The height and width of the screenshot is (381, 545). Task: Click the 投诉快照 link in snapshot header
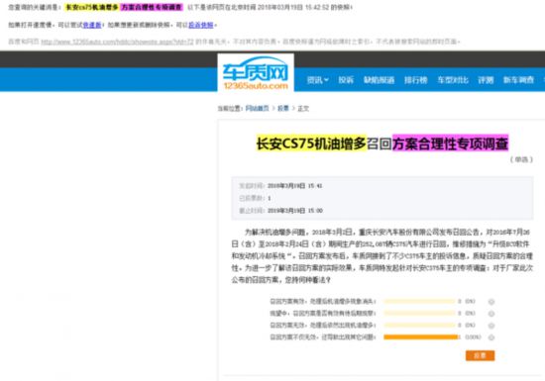coord(200,25)
